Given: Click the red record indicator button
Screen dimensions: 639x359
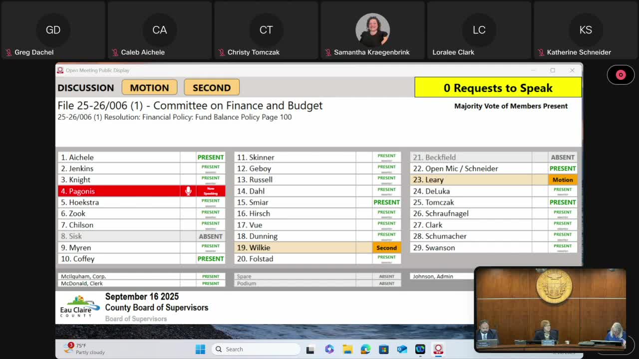Looking at the screenshot, I should point(621,75).
